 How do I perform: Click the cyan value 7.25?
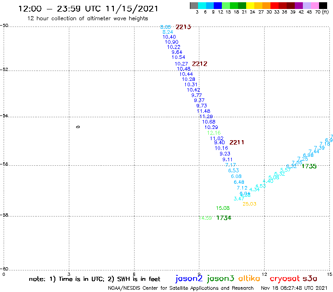(303, 159)
